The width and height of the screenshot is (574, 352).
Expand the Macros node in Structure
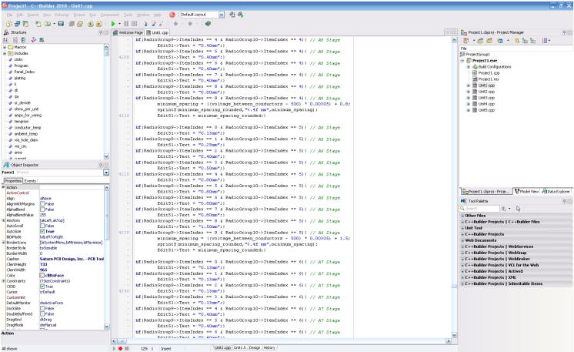5,47
